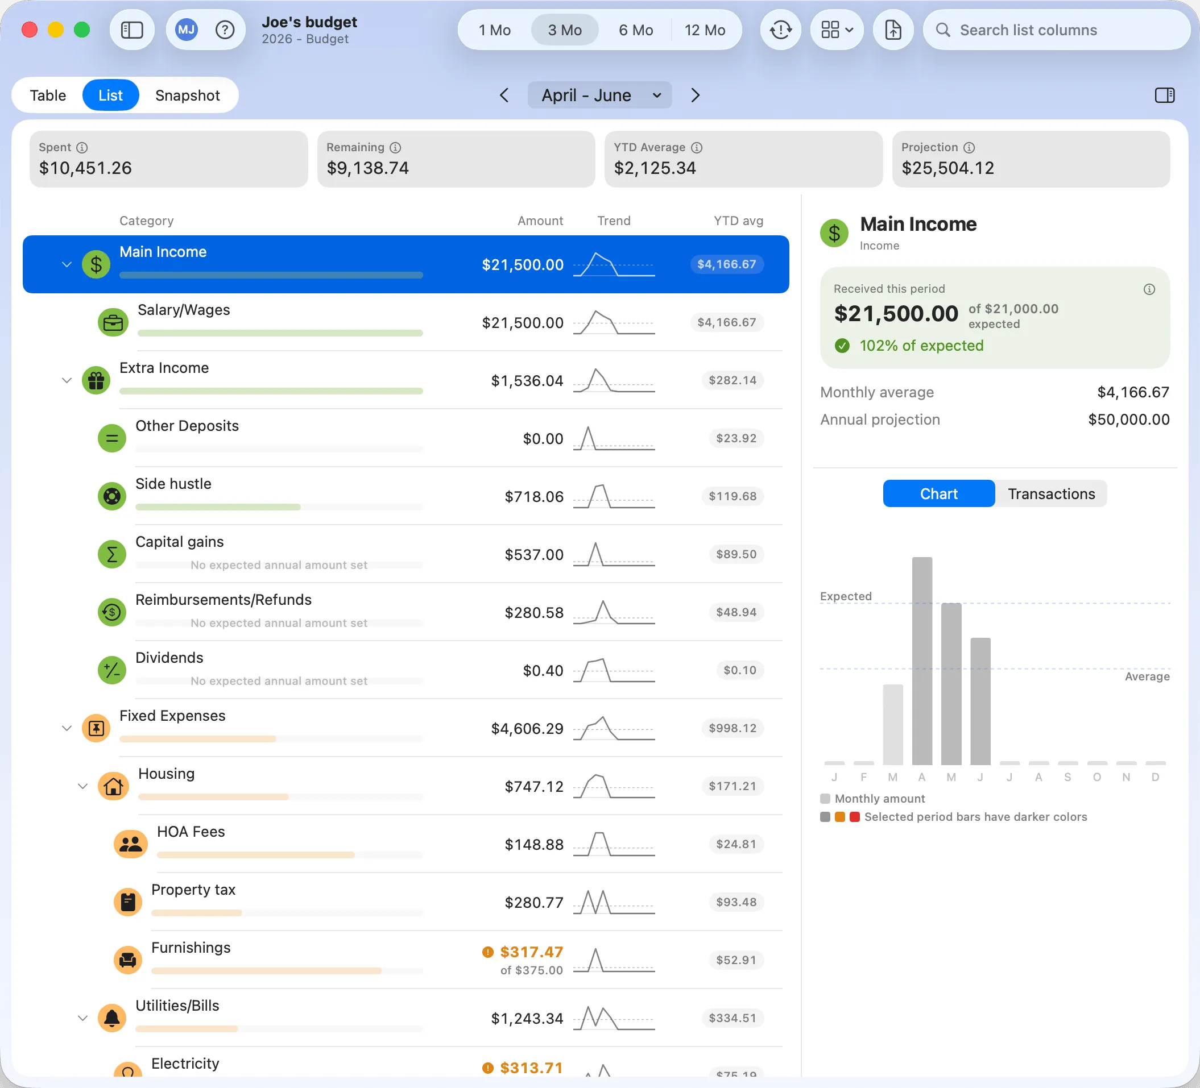The image size is (1200, 1088).
Task: Click the Search list columns field
Action: 1056,30
